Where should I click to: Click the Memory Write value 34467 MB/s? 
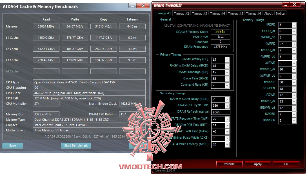[x=75, y=26]
